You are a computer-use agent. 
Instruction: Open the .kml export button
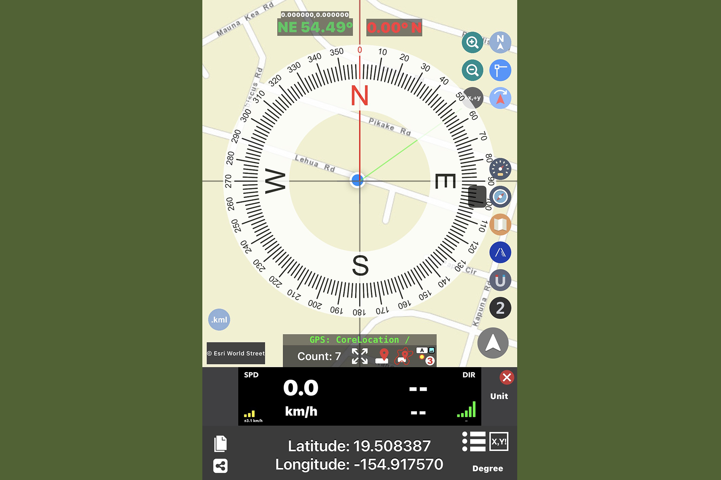coord(219,320)
